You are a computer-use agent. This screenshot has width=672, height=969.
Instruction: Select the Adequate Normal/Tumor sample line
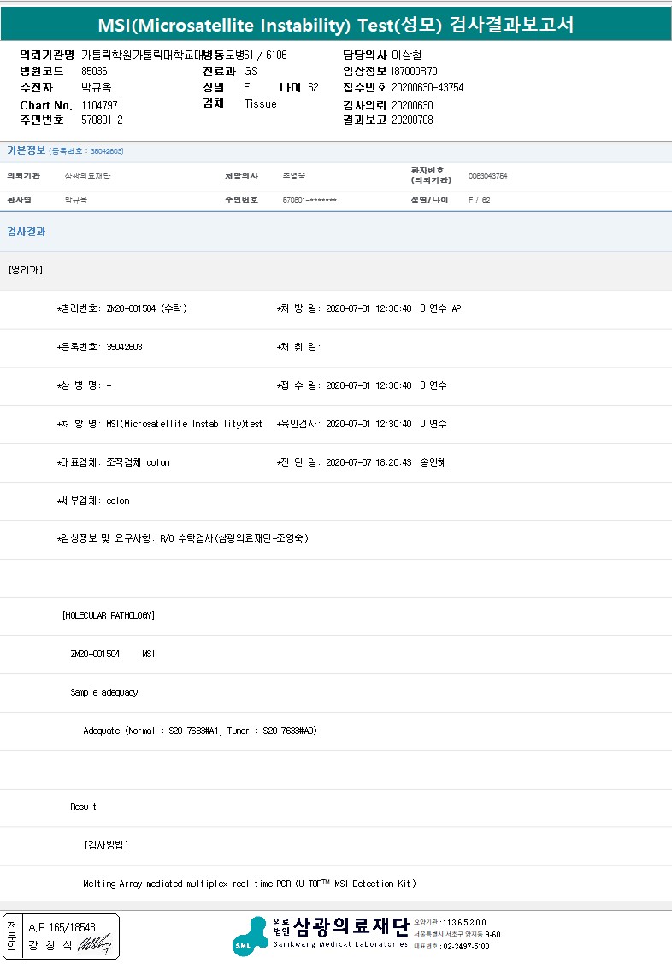coord(200,731)
